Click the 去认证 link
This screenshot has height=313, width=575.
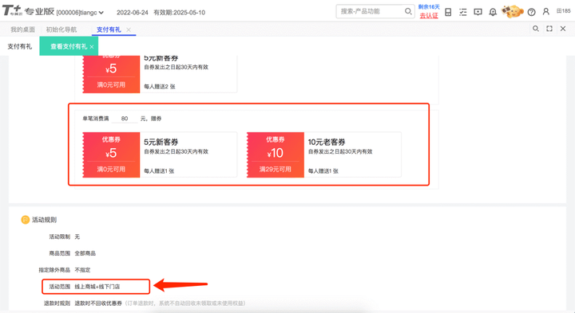click(x=429, y=15)
